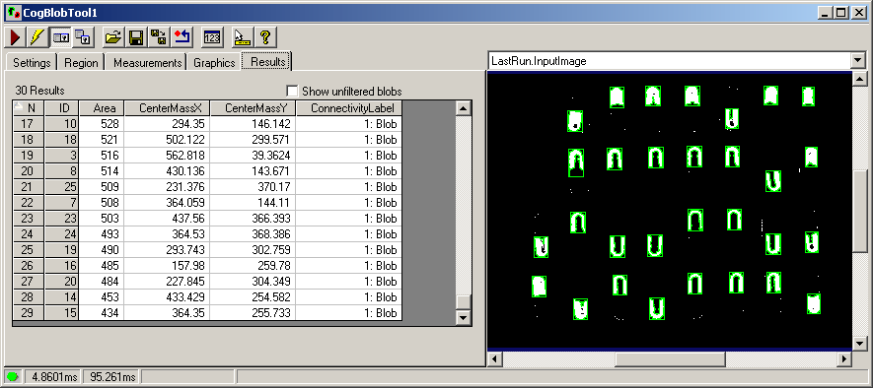Click Area cell 493
This screenshot has width=873, height=388.
[102, 234]
